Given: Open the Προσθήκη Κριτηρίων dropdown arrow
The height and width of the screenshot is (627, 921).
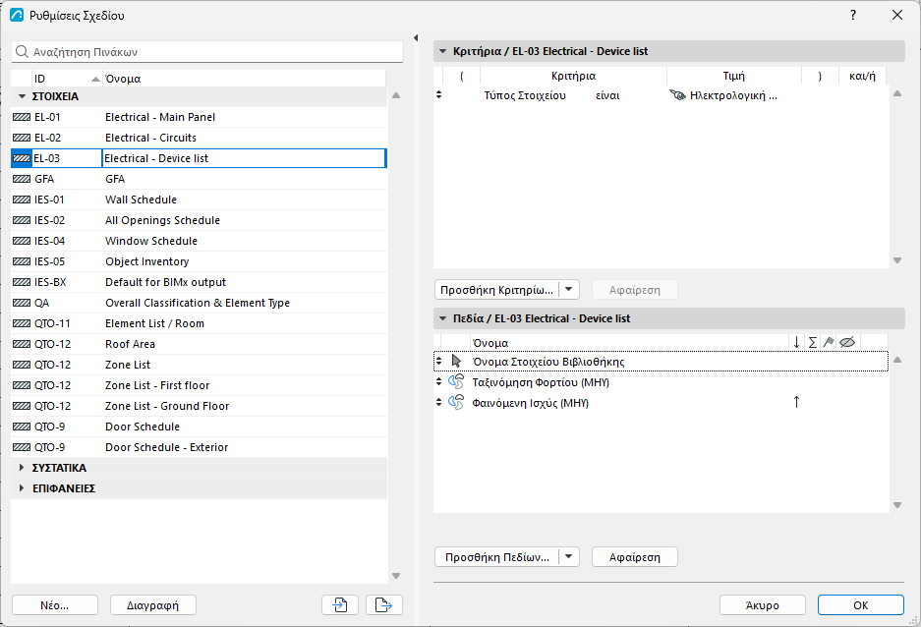Looking at the screenshot, I should (568, 290).
